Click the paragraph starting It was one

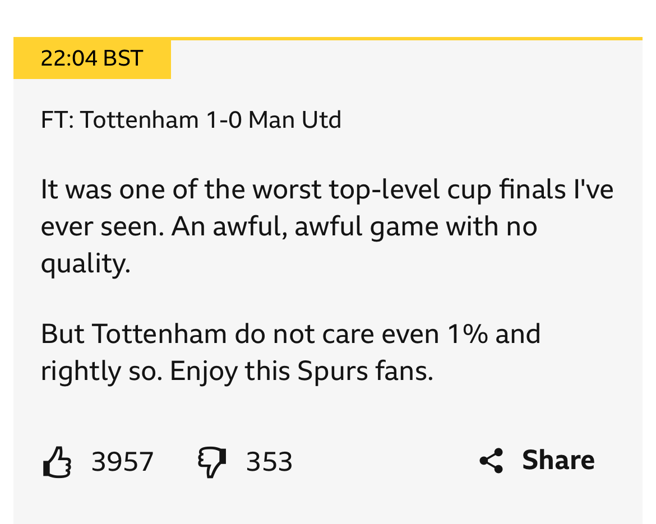[x=327, y=226]
